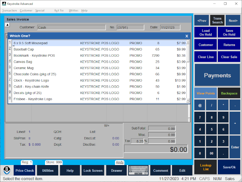Open the Transaction menu

pos(9,11)
